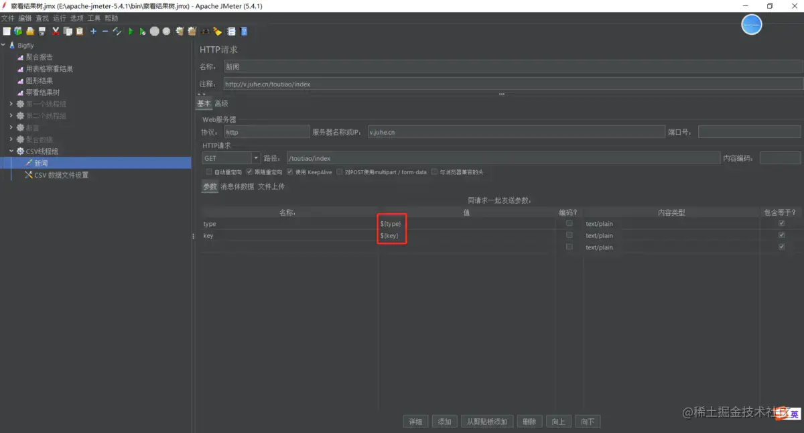Click the binoculars Search icon
The image size is (804, 433).
[205, 31]
